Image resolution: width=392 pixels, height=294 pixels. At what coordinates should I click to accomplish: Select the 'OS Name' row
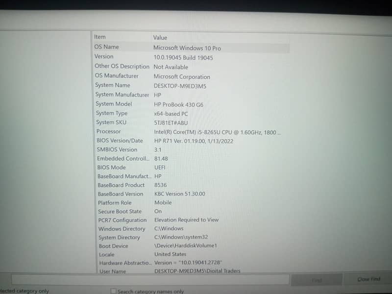(x=192, y=47)
